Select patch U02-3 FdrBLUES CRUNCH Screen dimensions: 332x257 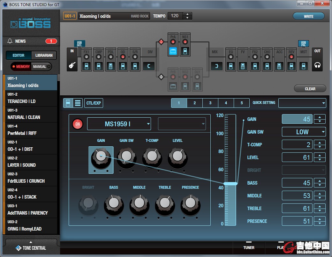click(x=30, y=178)
